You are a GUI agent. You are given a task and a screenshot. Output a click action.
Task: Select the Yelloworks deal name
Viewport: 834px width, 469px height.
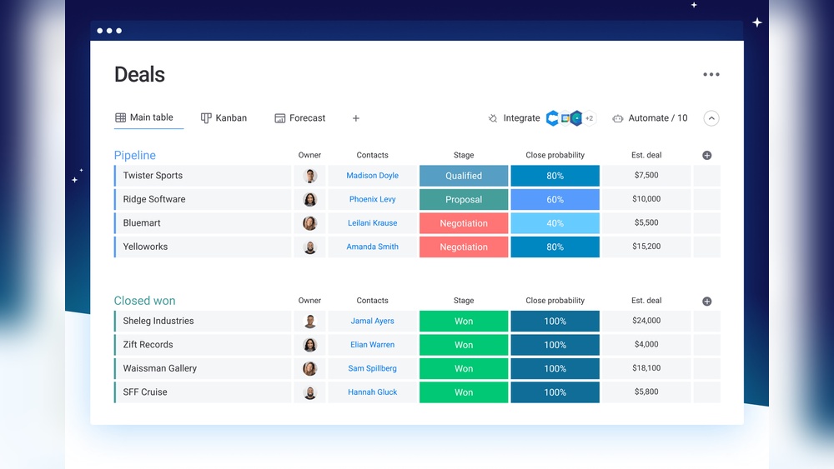click(x=145, y=247)
